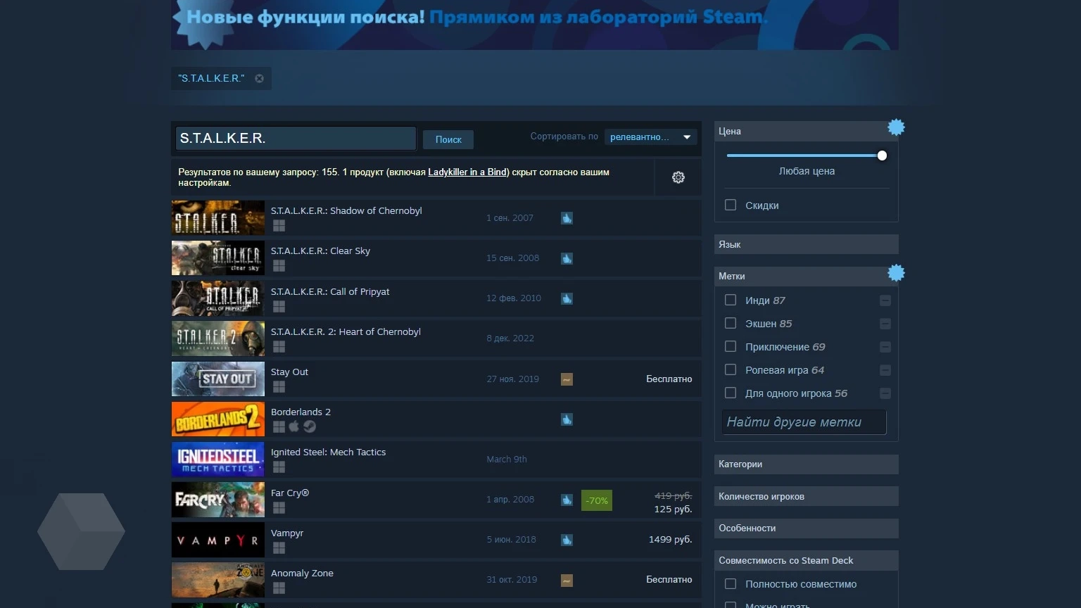Open S.T.A.L.K.E.R. 2: Heart of Chernobyl result
The image size is (1081, 608).
click(x=436, y=338)
